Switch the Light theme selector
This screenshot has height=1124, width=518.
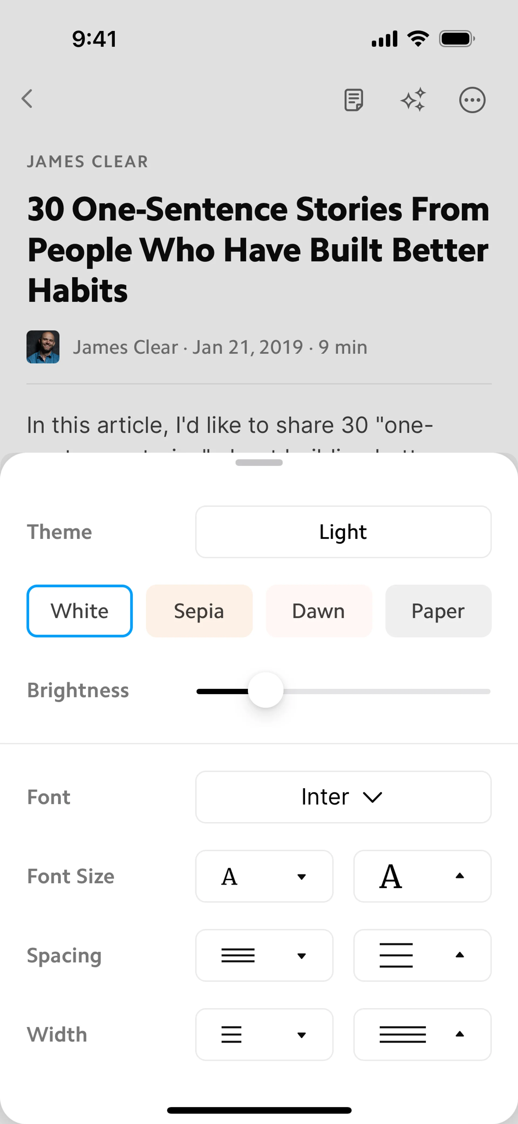pyautogui.click(x=343, y=532)
